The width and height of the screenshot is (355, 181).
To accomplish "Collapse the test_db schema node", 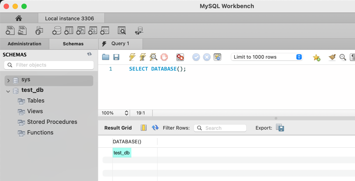I will click(x=8, y=91).
